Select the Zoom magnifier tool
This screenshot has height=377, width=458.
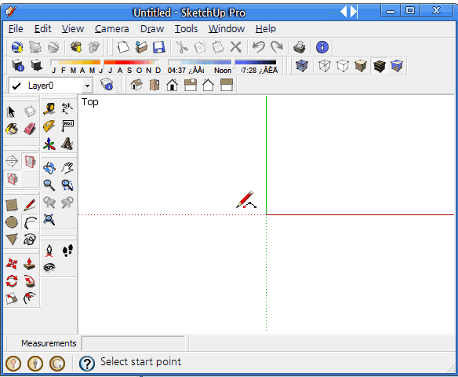[49, 185]
